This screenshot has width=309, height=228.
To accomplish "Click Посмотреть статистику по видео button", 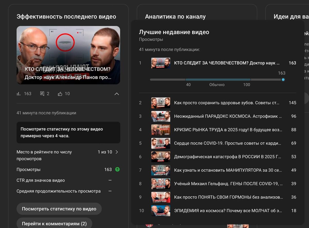I will tap(59, 209).
